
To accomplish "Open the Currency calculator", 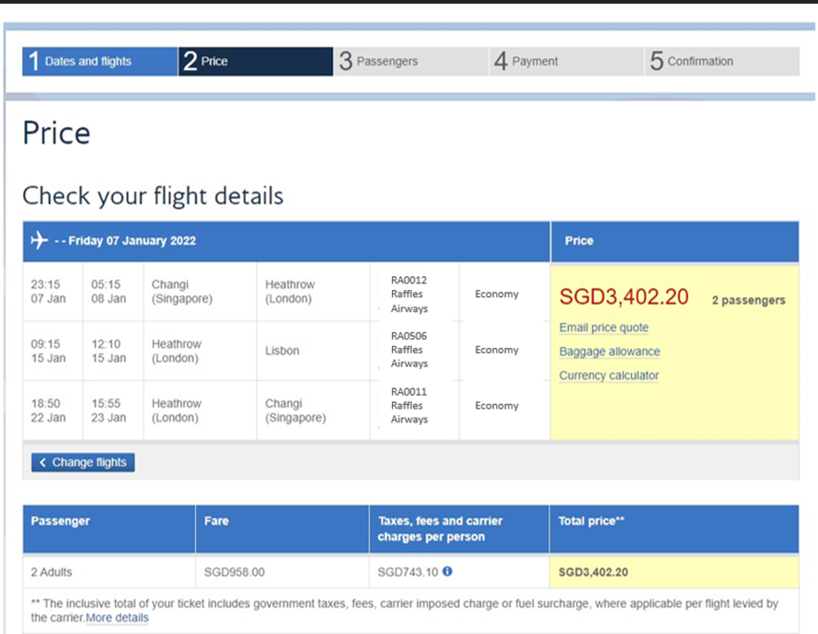I will [x=608, y=375].
